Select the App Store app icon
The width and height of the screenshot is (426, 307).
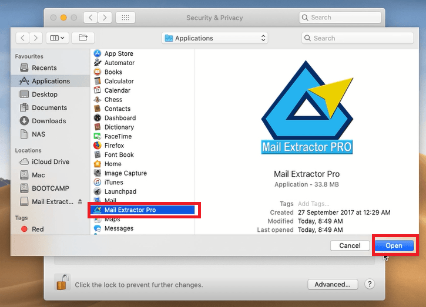98,53
